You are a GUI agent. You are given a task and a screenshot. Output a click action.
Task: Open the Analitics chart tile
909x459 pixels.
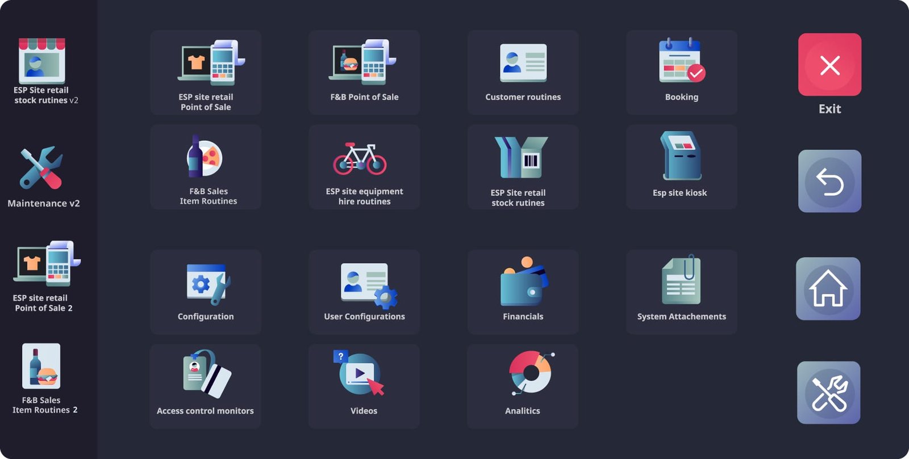point(522,386)
